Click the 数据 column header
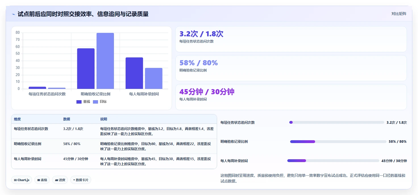Screen dimensions: 418x195 [x=66, y=119]
